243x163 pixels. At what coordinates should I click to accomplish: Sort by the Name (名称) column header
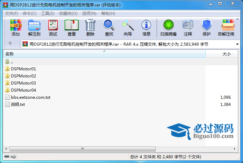[104, 54]
